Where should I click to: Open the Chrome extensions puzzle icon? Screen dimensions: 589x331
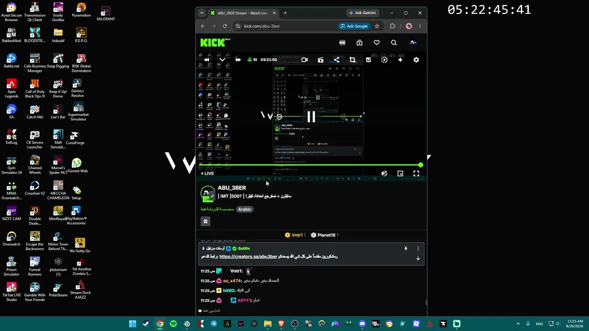(393, 26)
